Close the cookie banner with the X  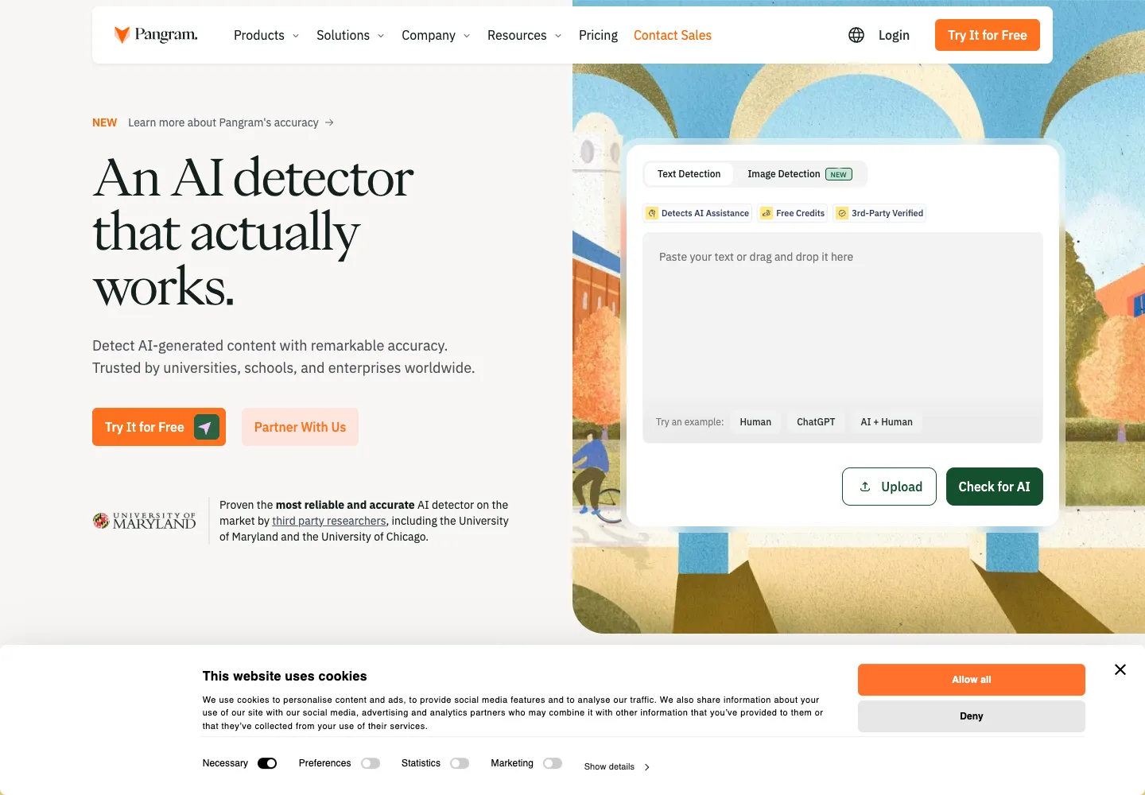(1120, 669)
